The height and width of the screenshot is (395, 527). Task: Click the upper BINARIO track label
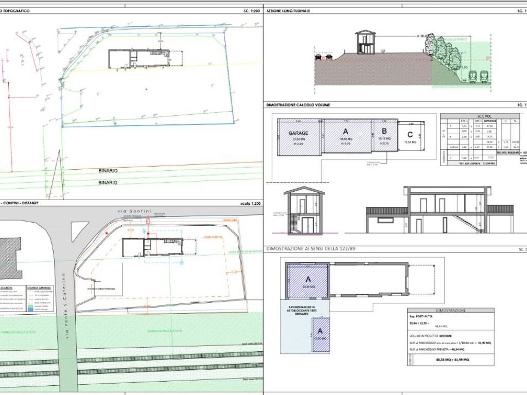click(108, 170)
